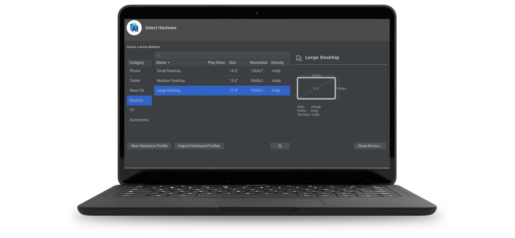
Task: Click the refresh device list icon button
Action: pyautogui.click(x=280, y=146)
